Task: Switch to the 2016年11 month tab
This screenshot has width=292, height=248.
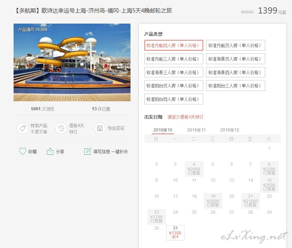Action: (196, 130)
